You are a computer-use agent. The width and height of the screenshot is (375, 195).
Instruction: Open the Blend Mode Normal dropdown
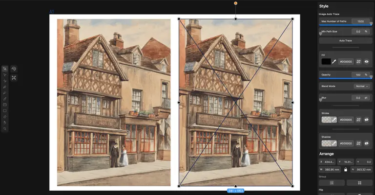[x=362, y=86]
